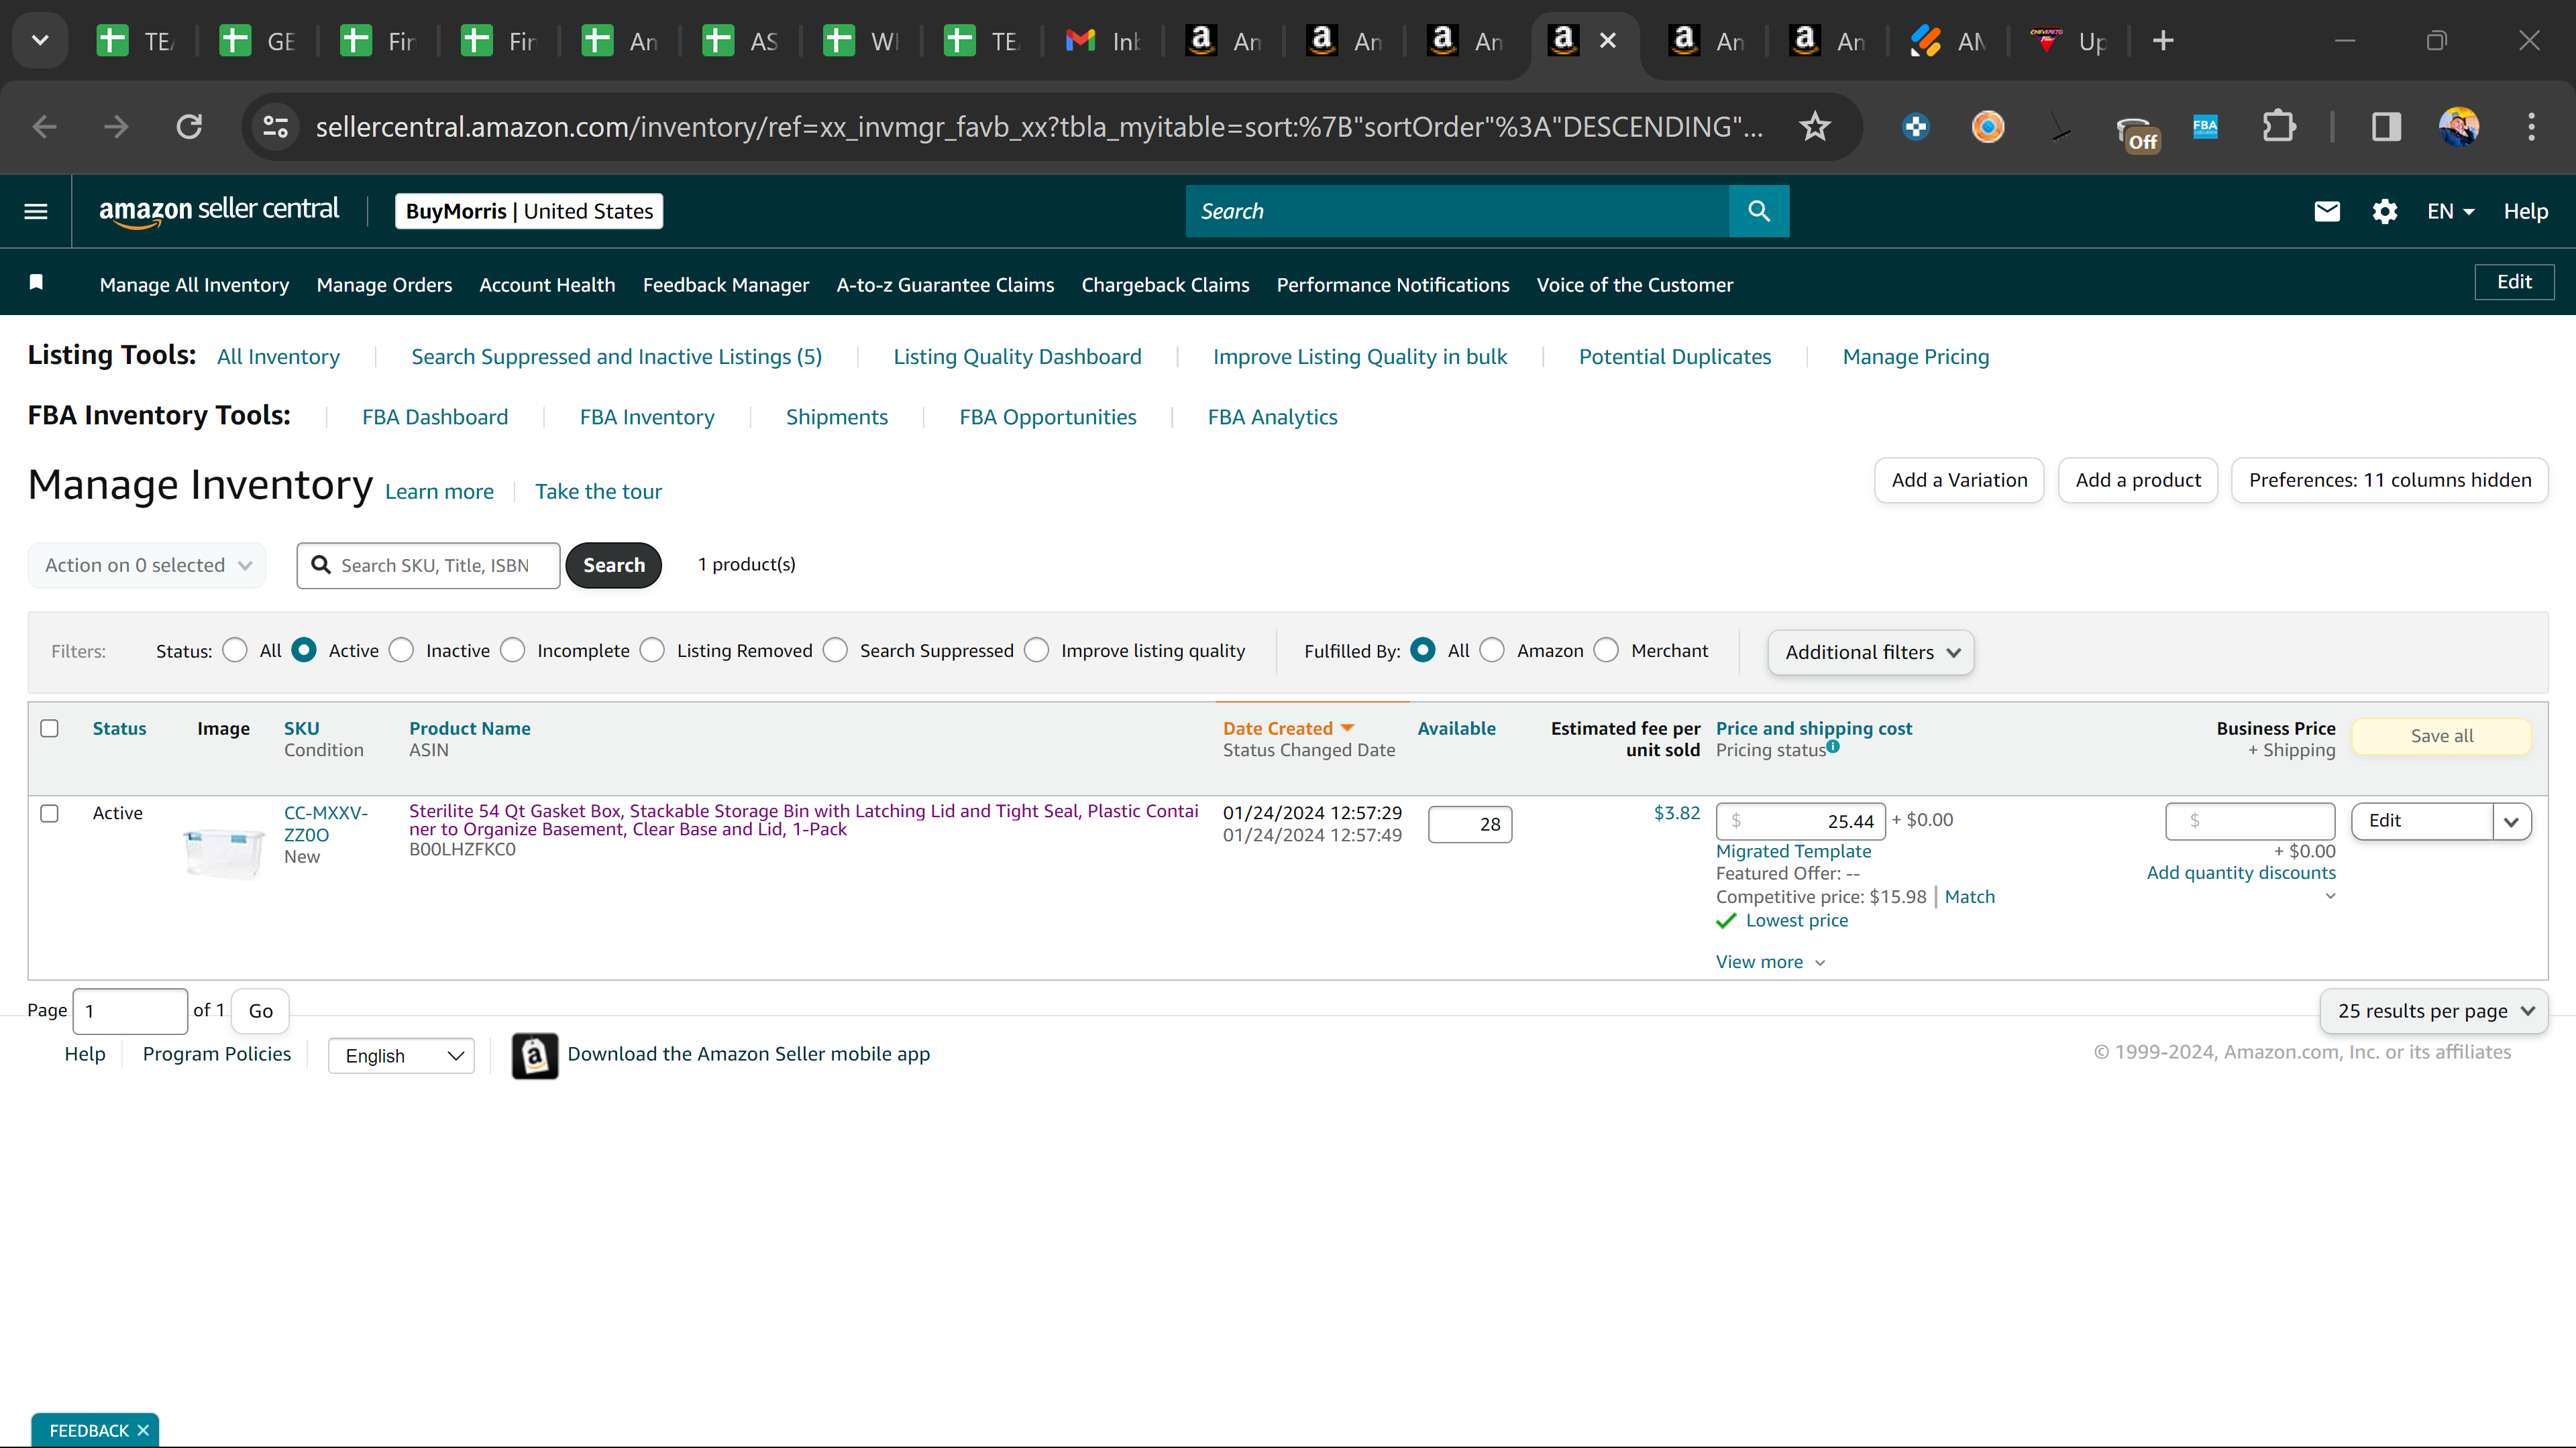The width and height of the screenshot is (2576, 1448).
Task: Open the Chrome three-dot menu
Action: (x=2532, y=127)
